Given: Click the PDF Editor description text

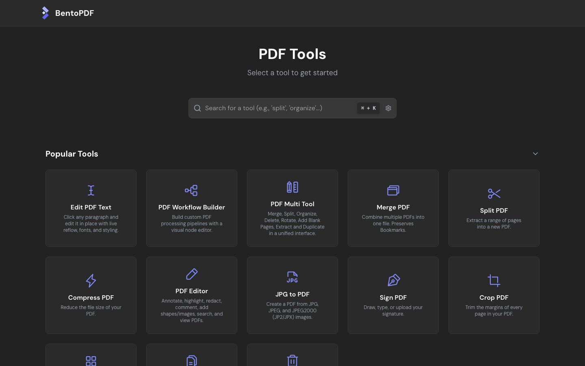Looking at the screenshot, I should click(x=192, y=311).
